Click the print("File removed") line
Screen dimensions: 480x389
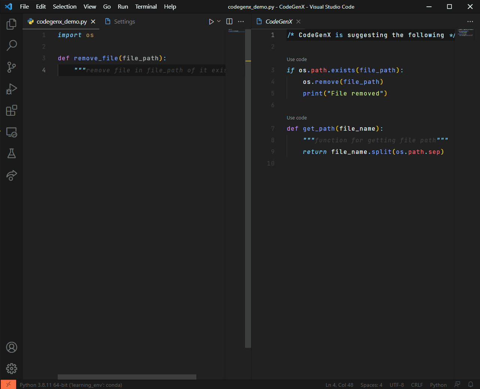click(x=345, y=94)
